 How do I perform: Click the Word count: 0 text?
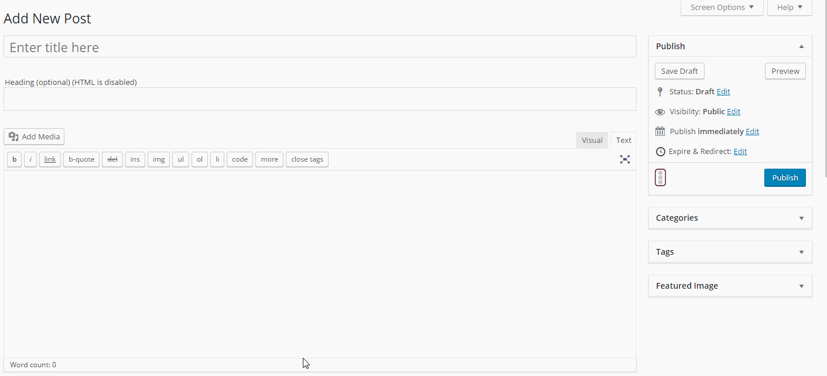point(33,365)
